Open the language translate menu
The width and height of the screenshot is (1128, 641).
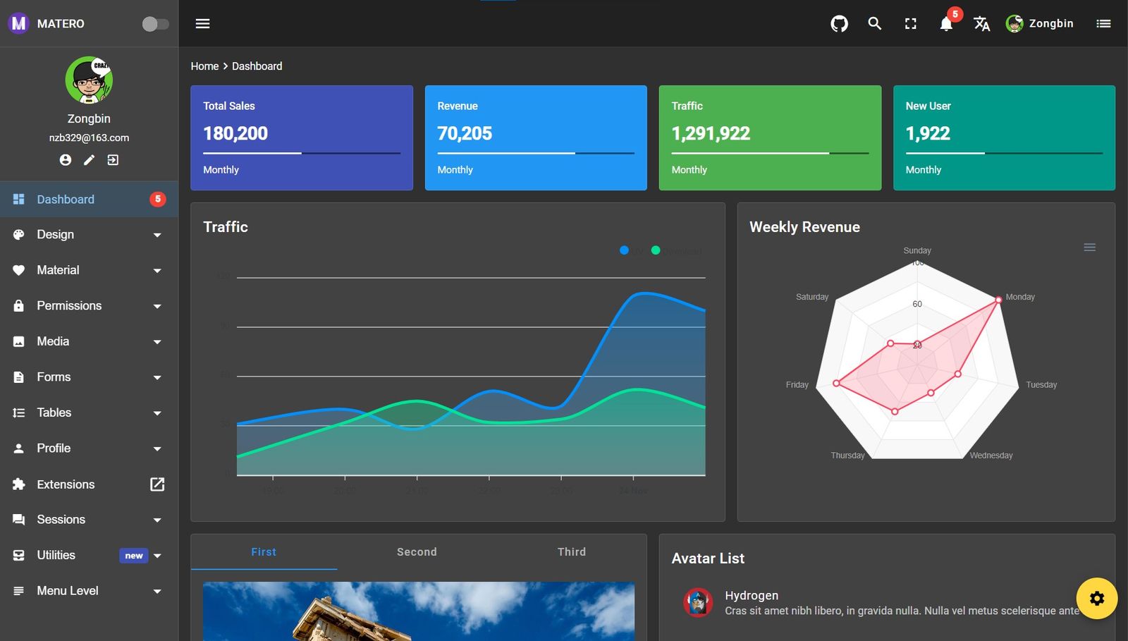point(982,24)
